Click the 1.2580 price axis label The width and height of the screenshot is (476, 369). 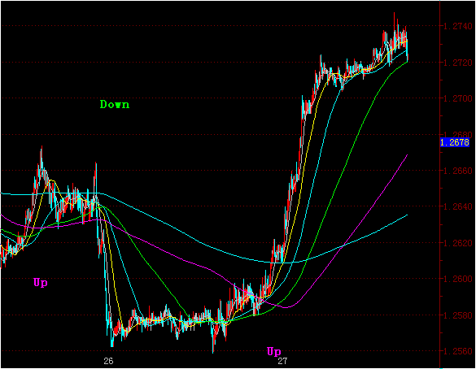(x=458, y=315)
